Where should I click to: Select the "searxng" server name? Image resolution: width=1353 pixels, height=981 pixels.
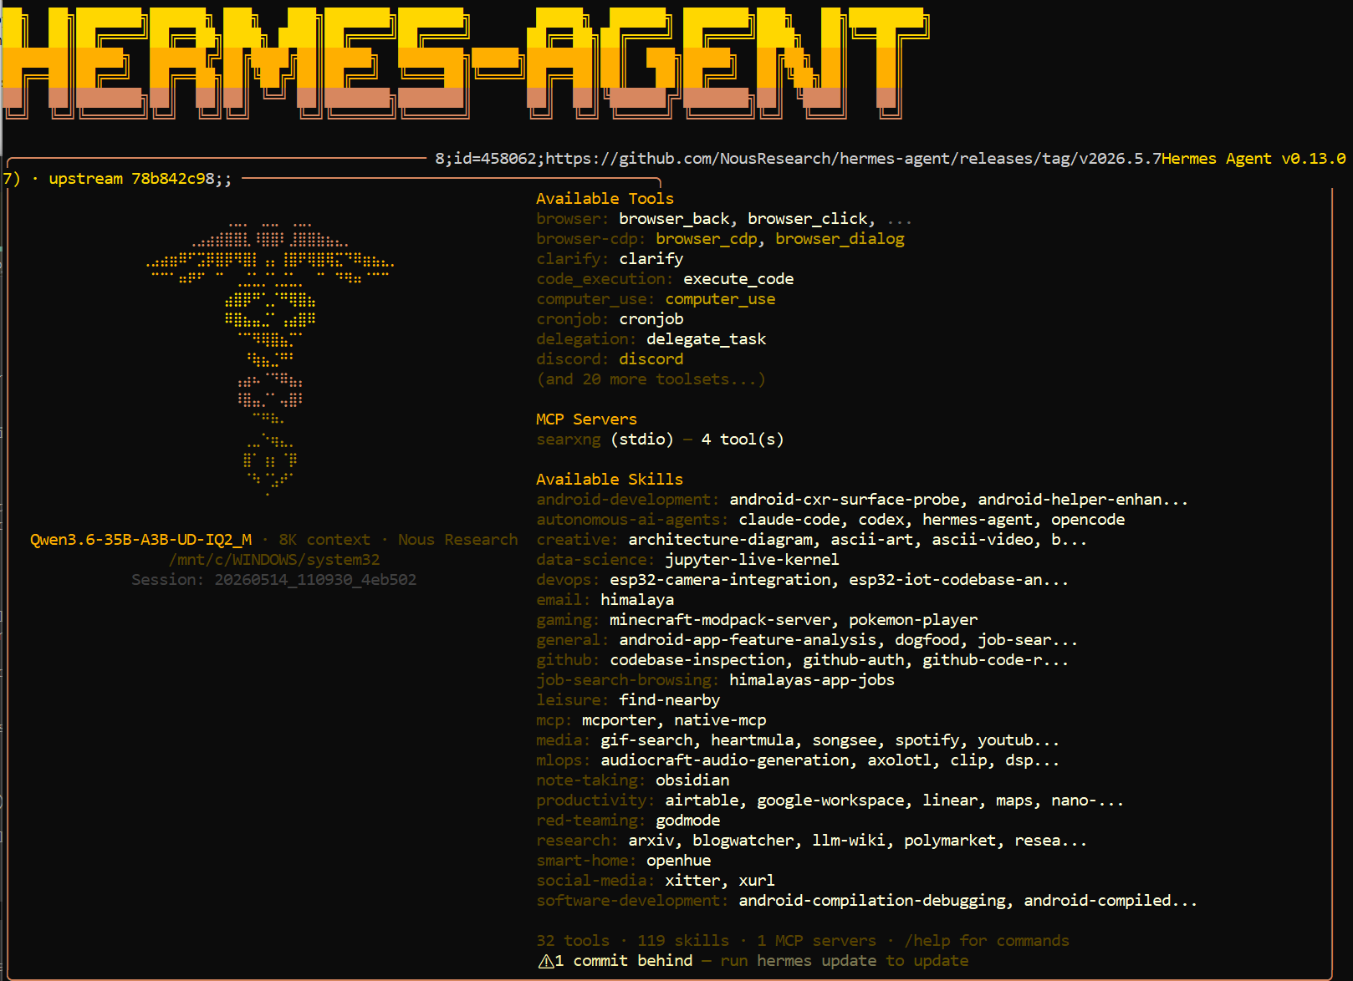[x=568, y=440]
